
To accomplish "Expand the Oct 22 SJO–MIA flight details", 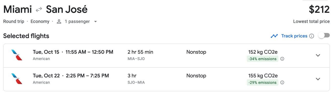I will point(318,79).
